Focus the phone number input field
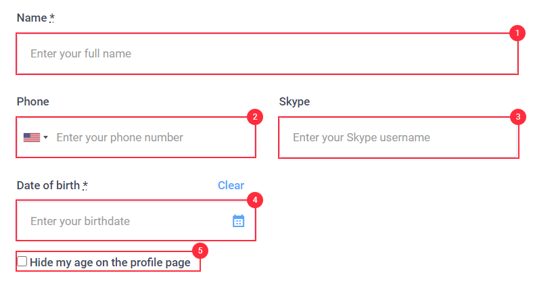Image resolution: width=533 pixels, height=294 pixels. tap(153, 137)
